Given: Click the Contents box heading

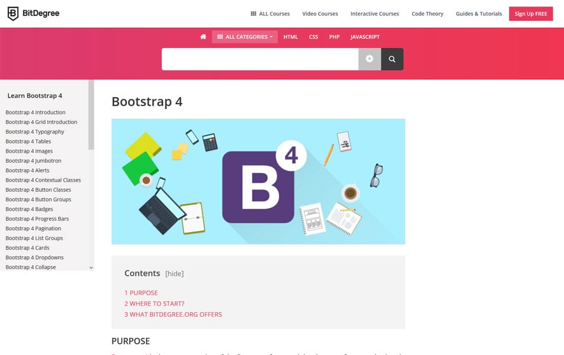Looking at the screenshot, I should click(142, 273).
